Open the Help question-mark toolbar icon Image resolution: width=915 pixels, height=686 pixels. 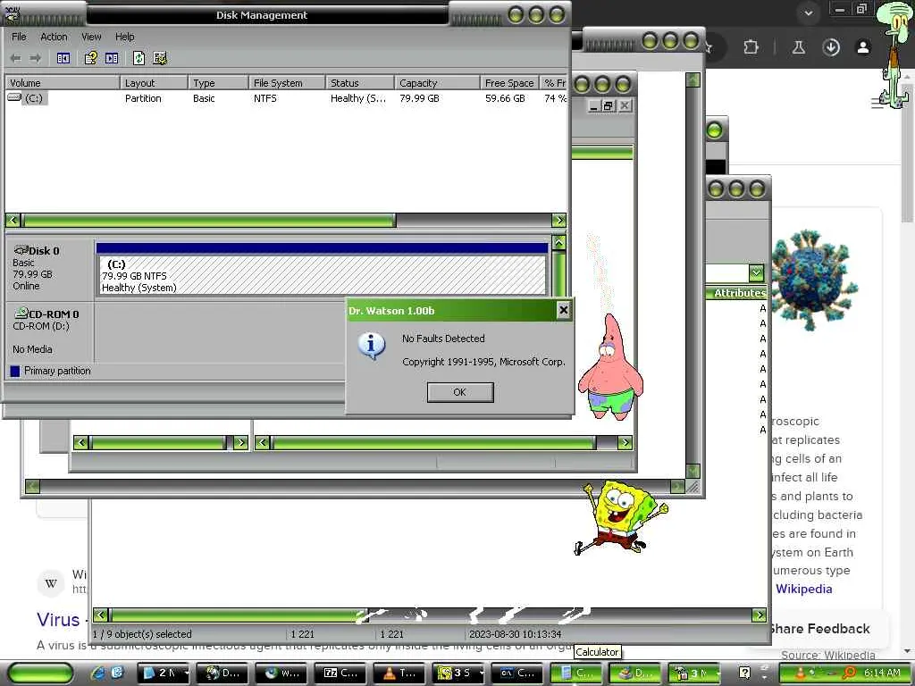90,58
